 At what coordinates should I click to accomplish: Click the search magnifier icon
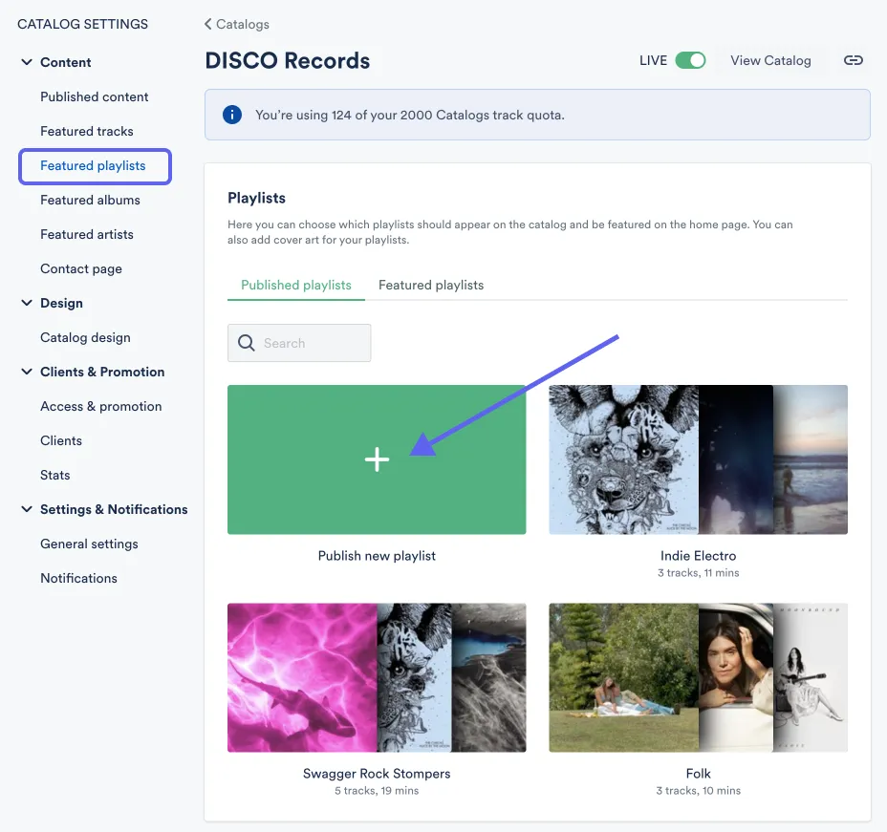tap(245, 343)
